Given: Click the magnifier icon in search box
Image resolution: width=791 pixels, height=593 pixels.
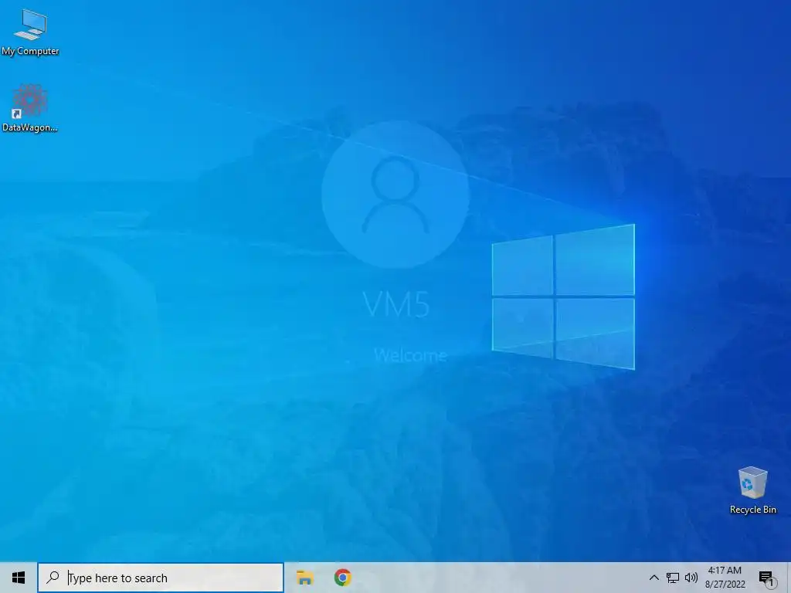Looking at the screenshot, I should point(53,578).
